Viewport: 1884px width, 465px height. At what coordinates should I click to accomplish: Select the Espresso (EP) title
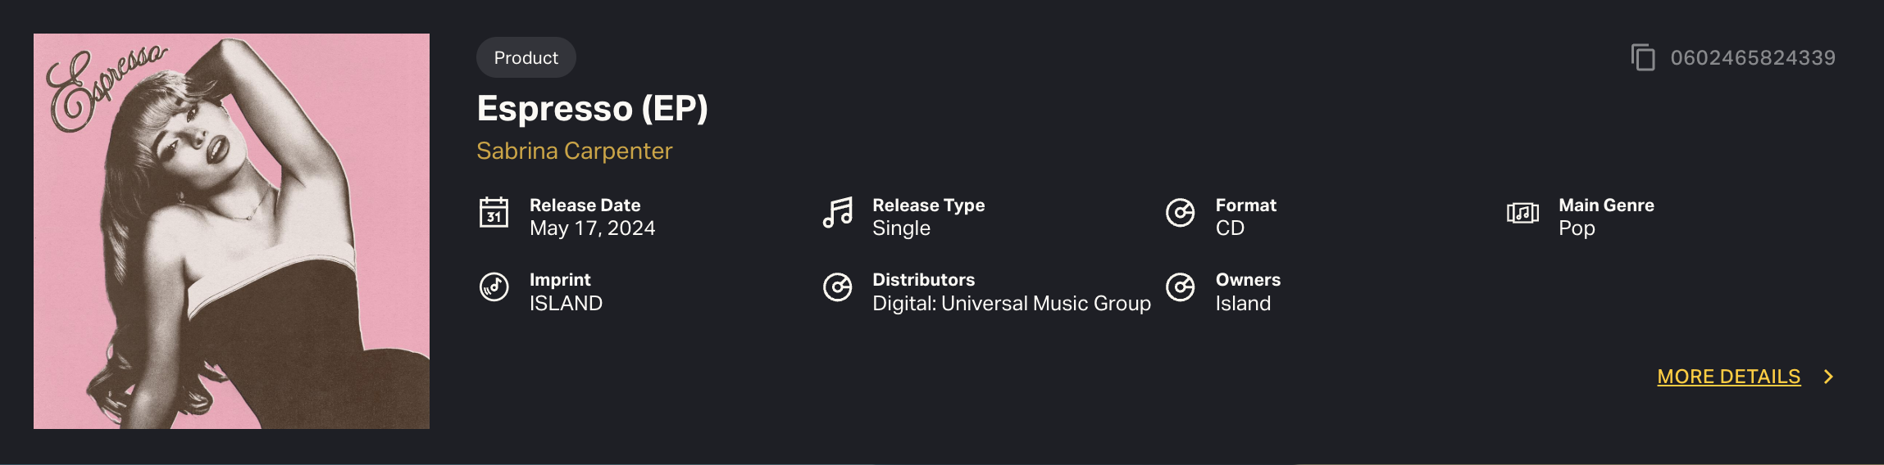[592, 108]
